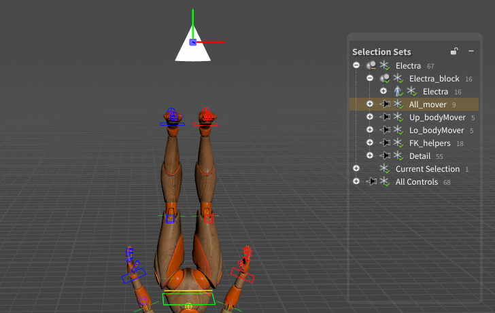Select the Up_bodyMover label
The image size is (495, 313).
click(437, 117)
